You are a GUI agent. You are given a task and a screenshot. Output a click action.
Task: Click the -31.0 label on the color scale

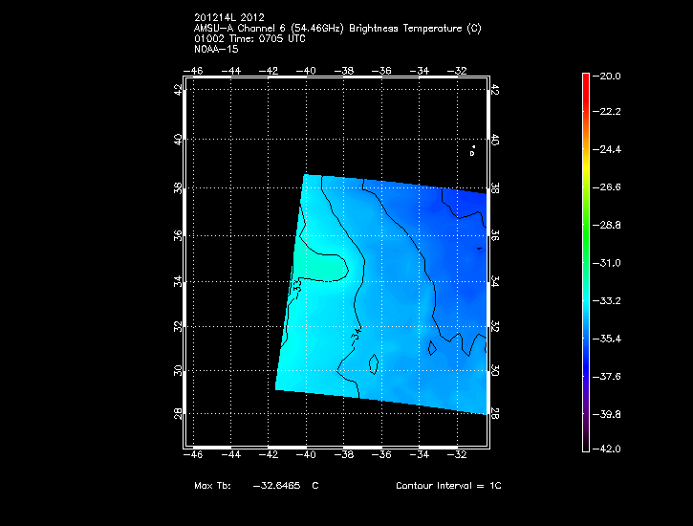pyautogui.click(x=609, y=263)
